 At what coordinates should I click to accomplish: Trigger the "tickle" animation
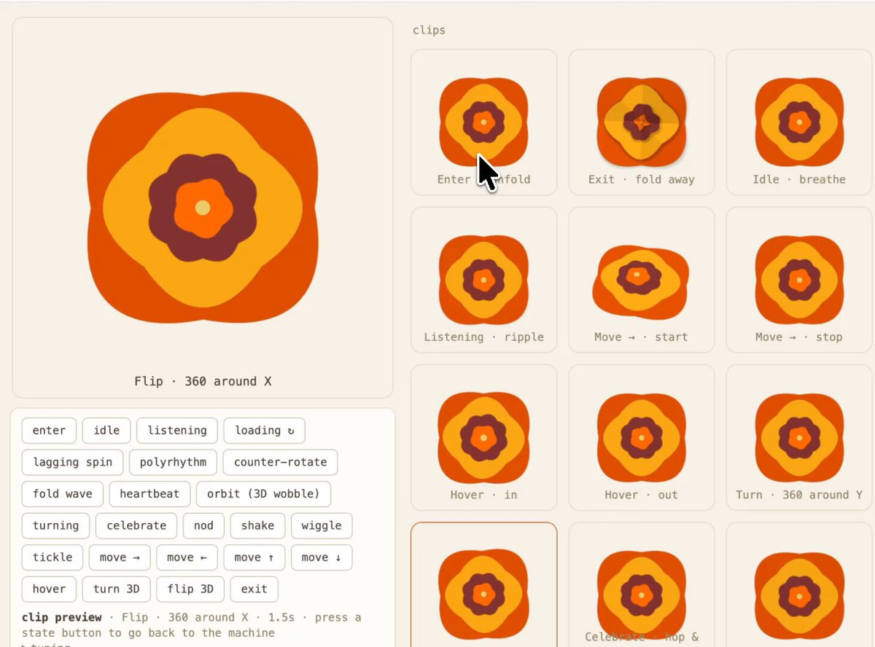(x=52, y=557)
